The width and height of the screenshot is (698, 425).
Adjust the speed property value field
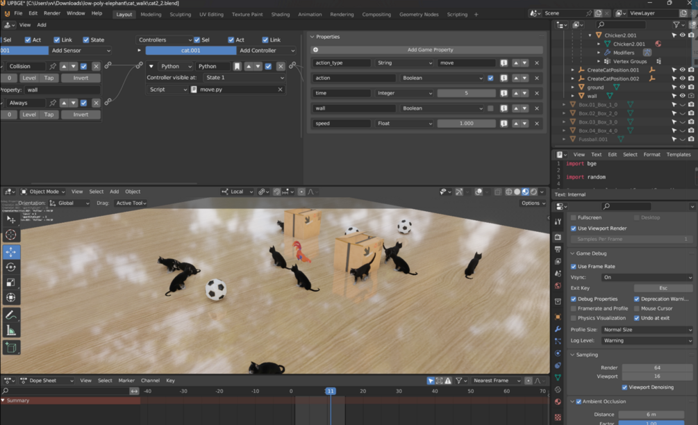(466, 124)
